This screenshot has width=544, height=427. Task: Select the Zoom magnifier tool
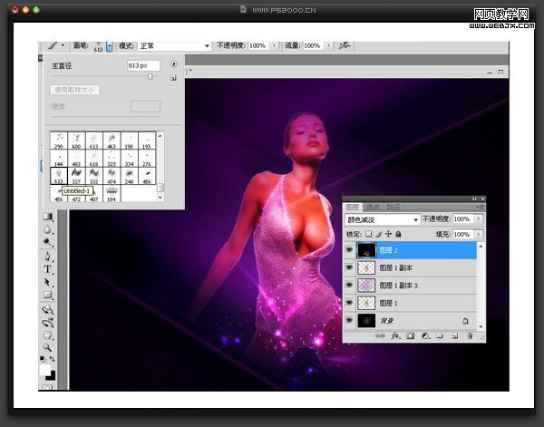47,347
